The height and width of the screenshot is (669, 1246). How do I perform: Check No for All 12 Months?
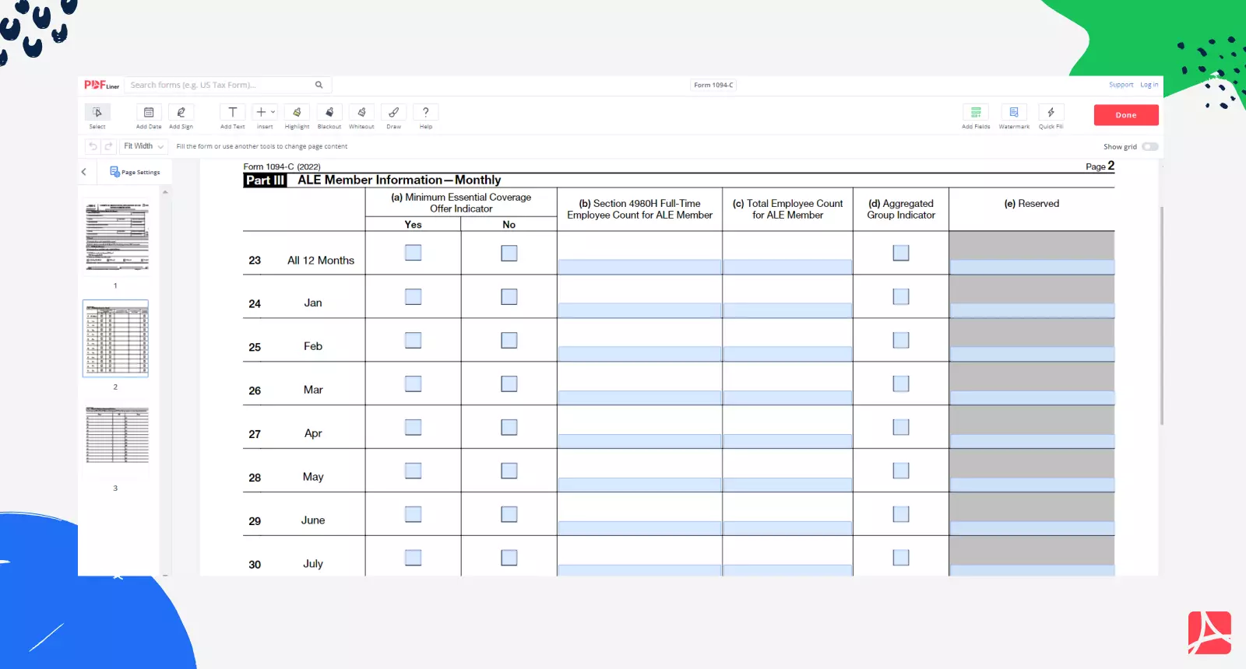click(509, 253)
